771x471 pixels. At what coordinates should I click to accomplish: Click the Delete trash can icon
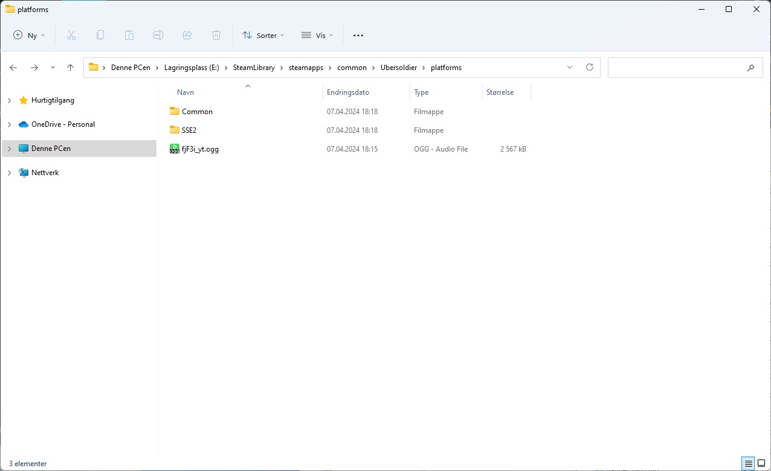(x=216, y=36)
